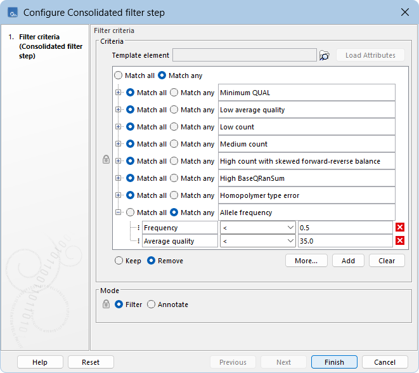
Task: Click the Add button
Action: 348,261
